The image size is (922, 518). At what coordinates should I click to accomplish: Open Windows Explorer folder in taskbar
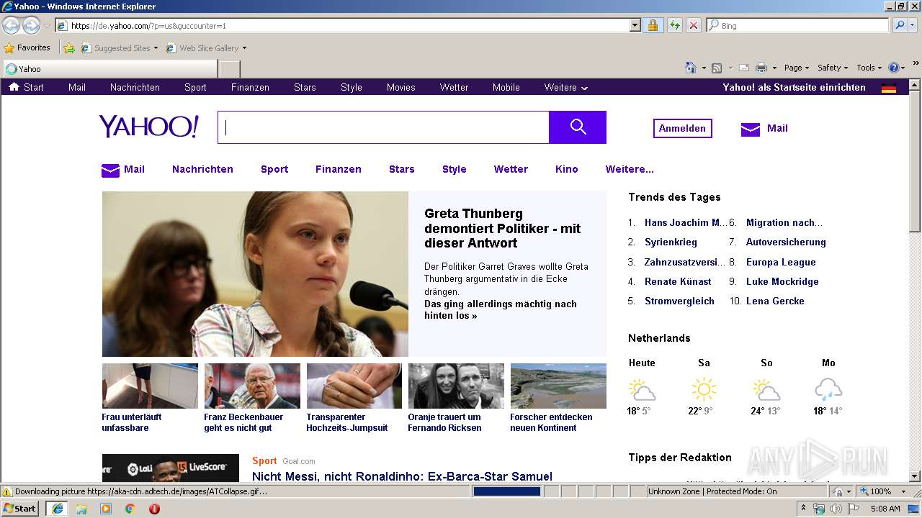[x=81, y=509]
